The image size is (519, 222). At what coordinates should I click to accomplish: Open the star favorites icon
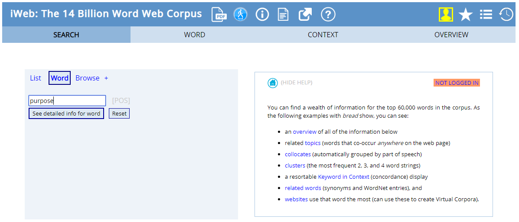(465, 15)
